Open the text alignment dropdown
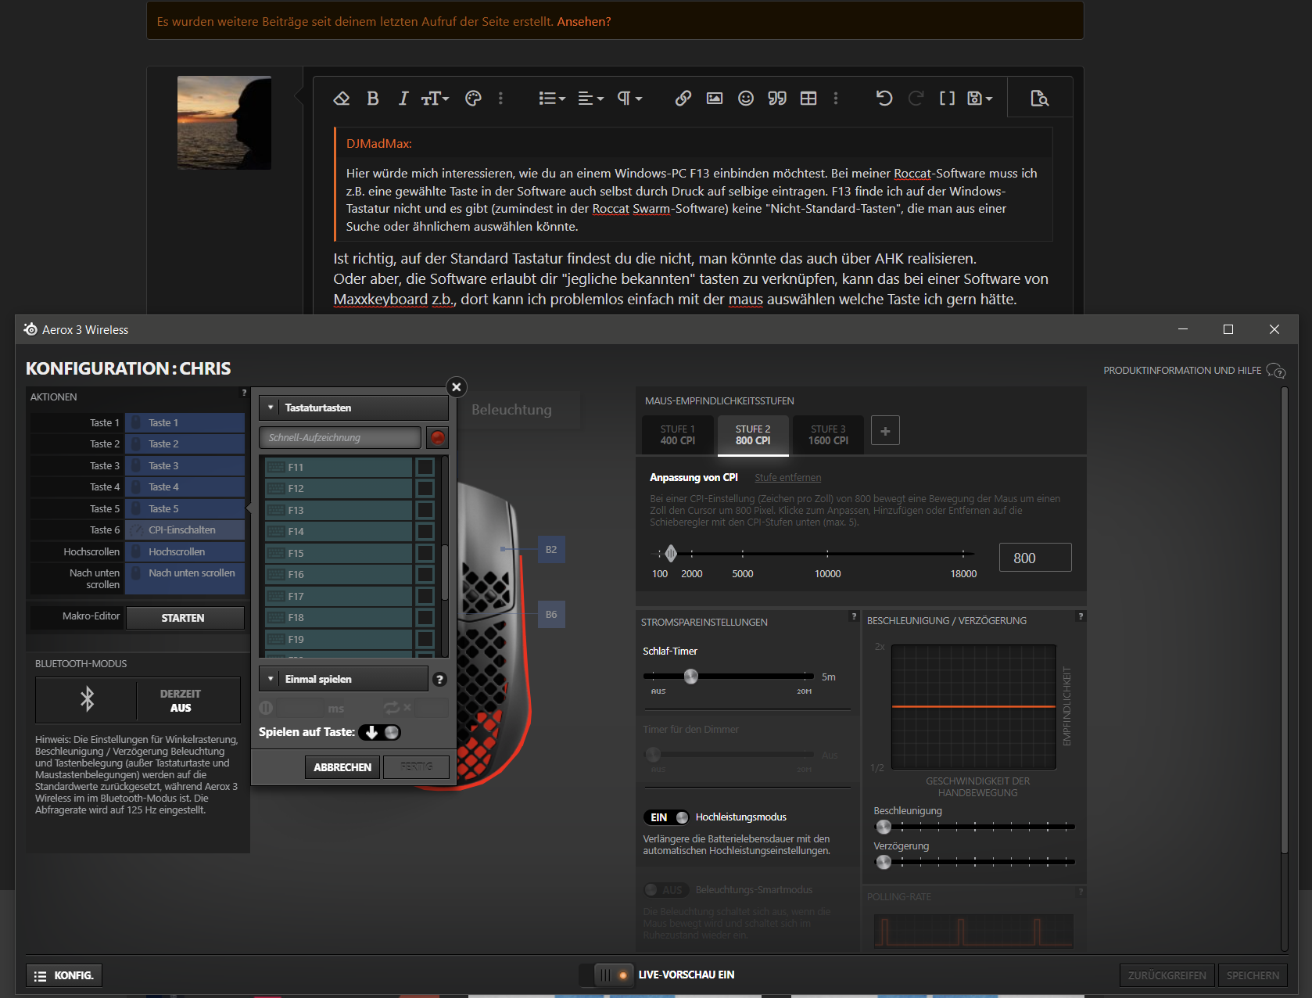This screenshot has height=998, width=1312. (x=591, y=99)
